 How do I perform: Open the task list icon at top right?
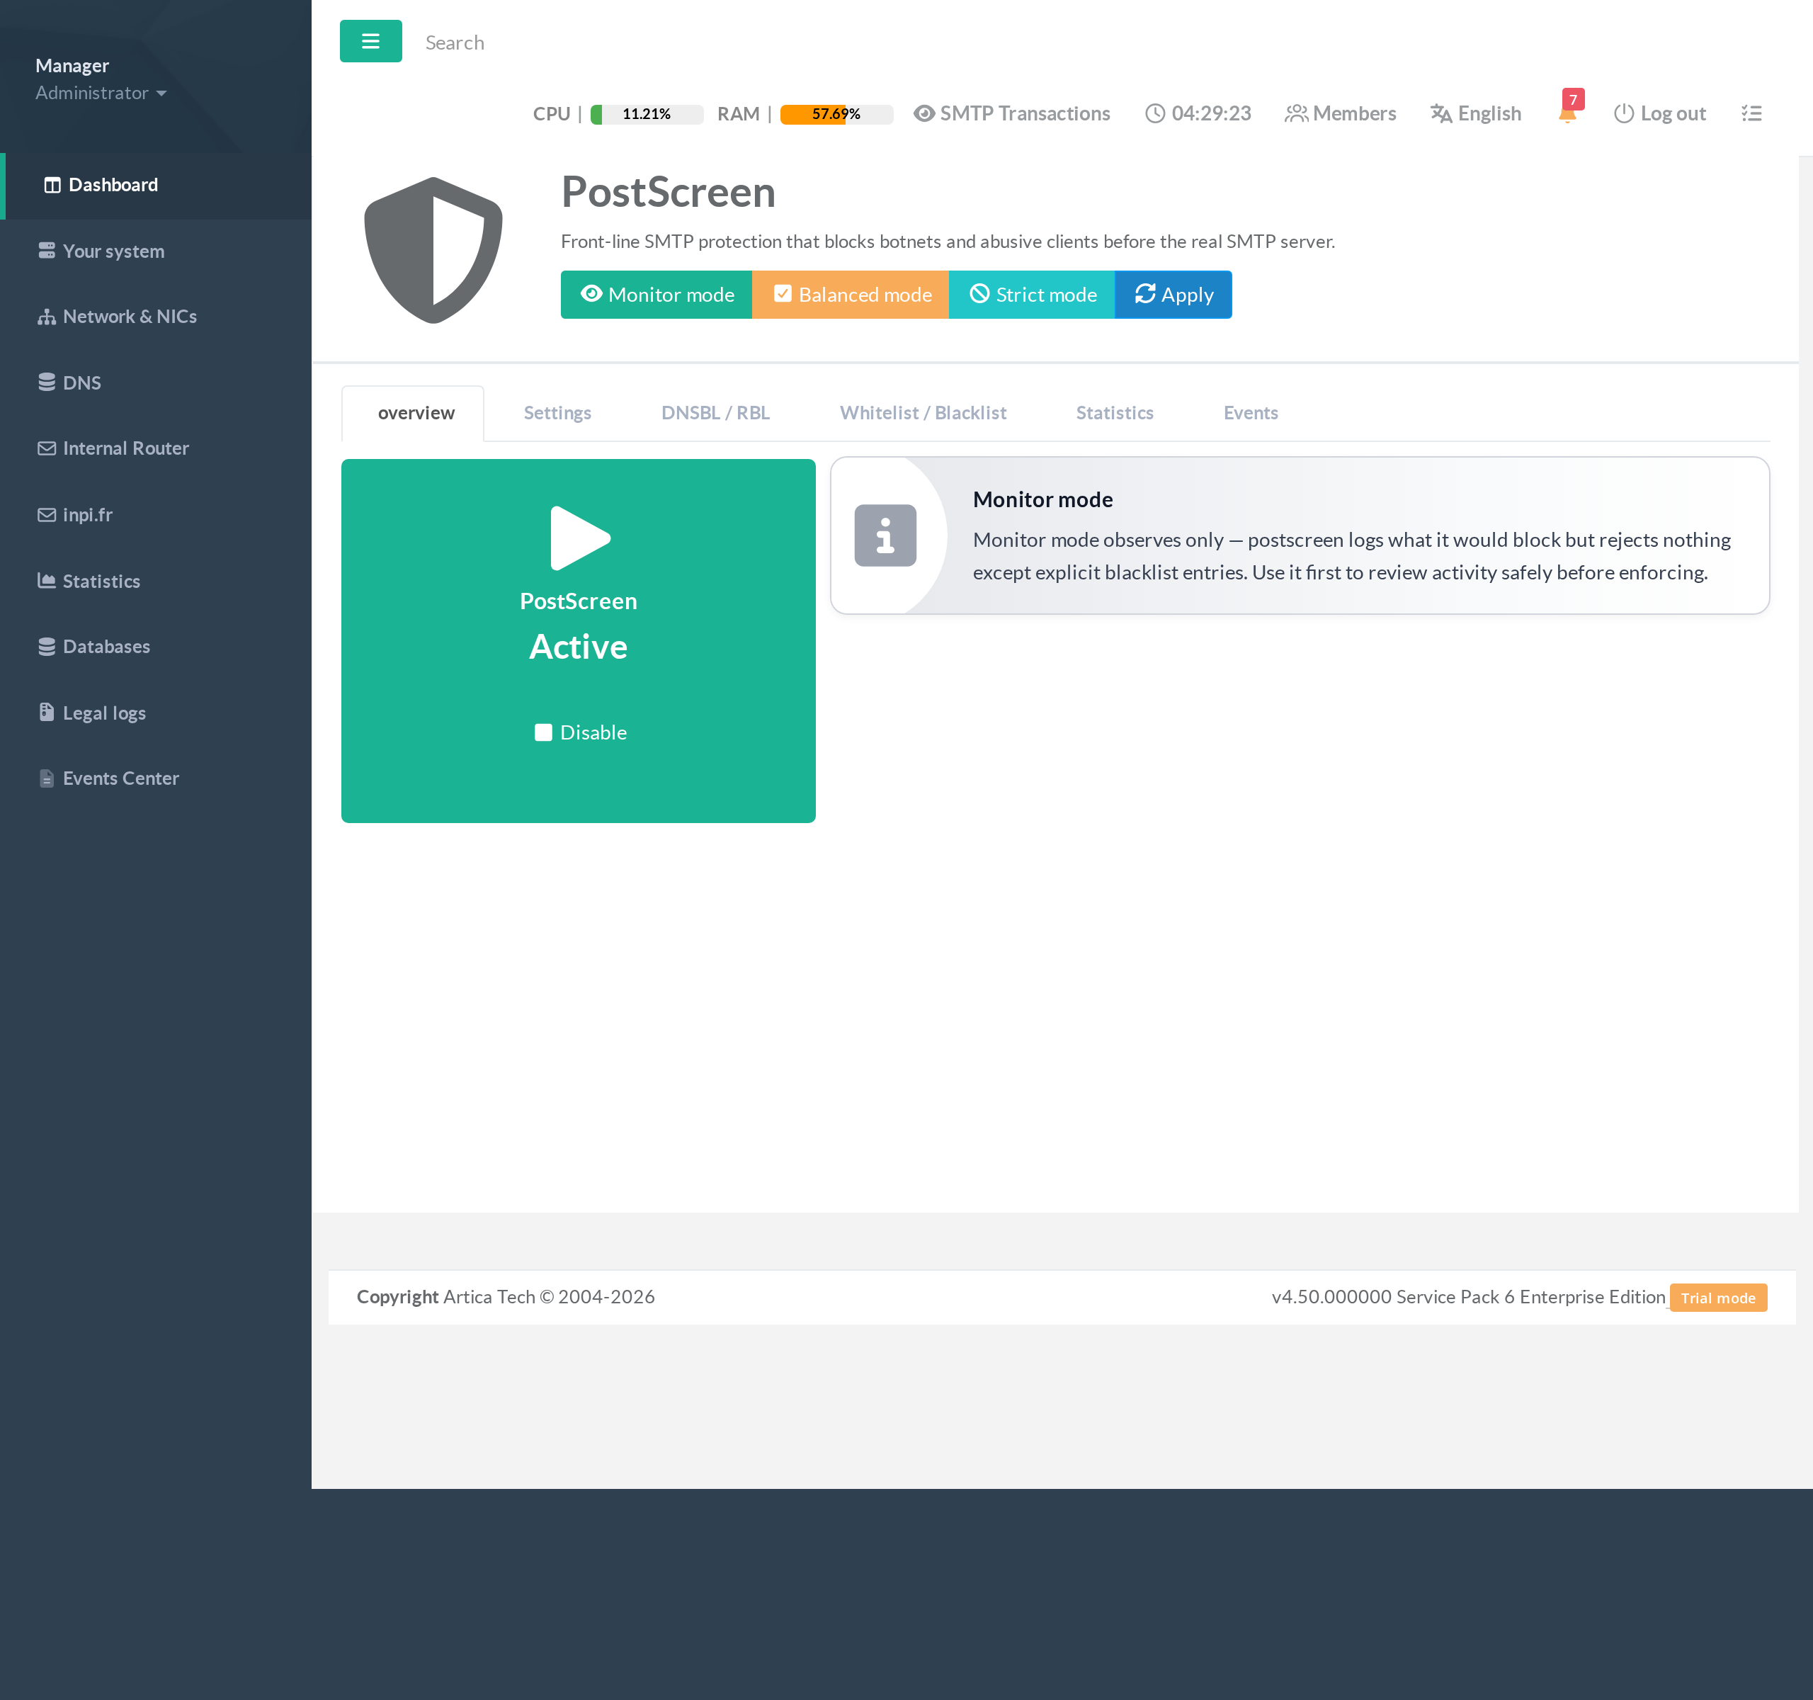(x=1751, y=114)
